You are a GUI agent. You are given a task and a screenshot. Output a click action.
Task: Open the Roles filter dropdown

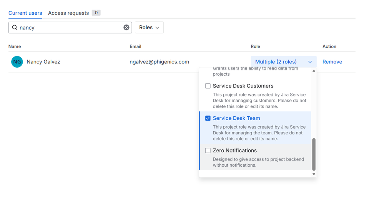(x=149, y=28)
